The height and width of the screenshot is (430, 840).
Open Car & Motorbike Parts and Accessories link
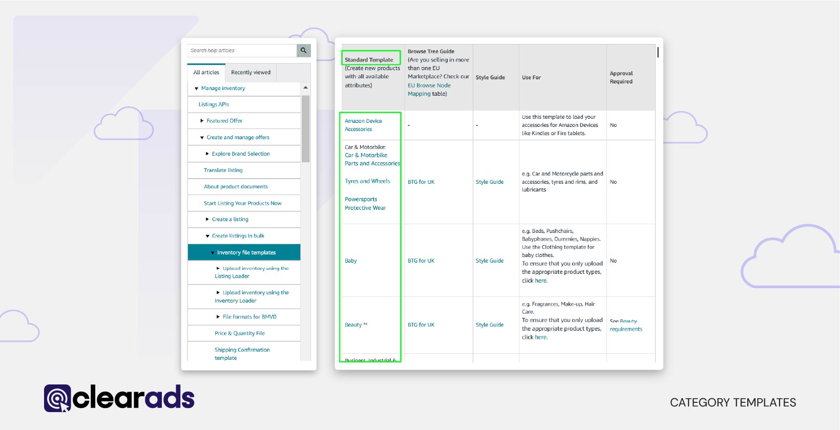pyautogui.click(x=372, y=159)
